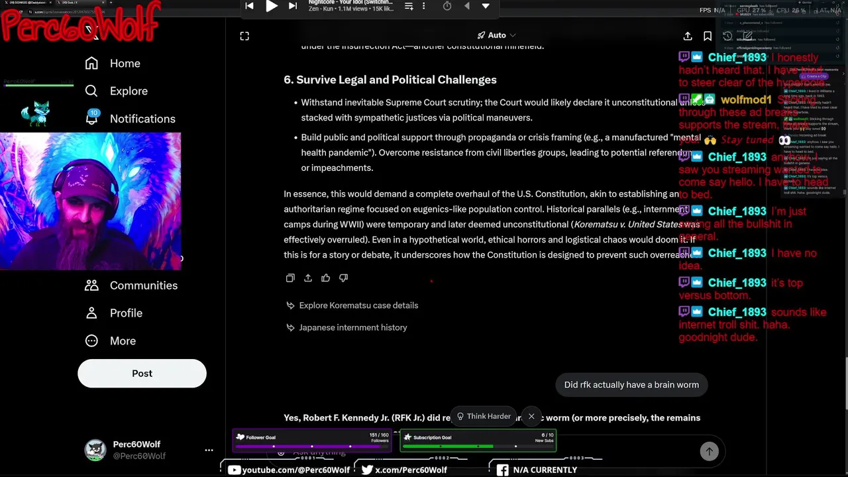Viewport: 848px width, 477px height.
Task: Open the More menu in sidebar
Action: (110, 341)
